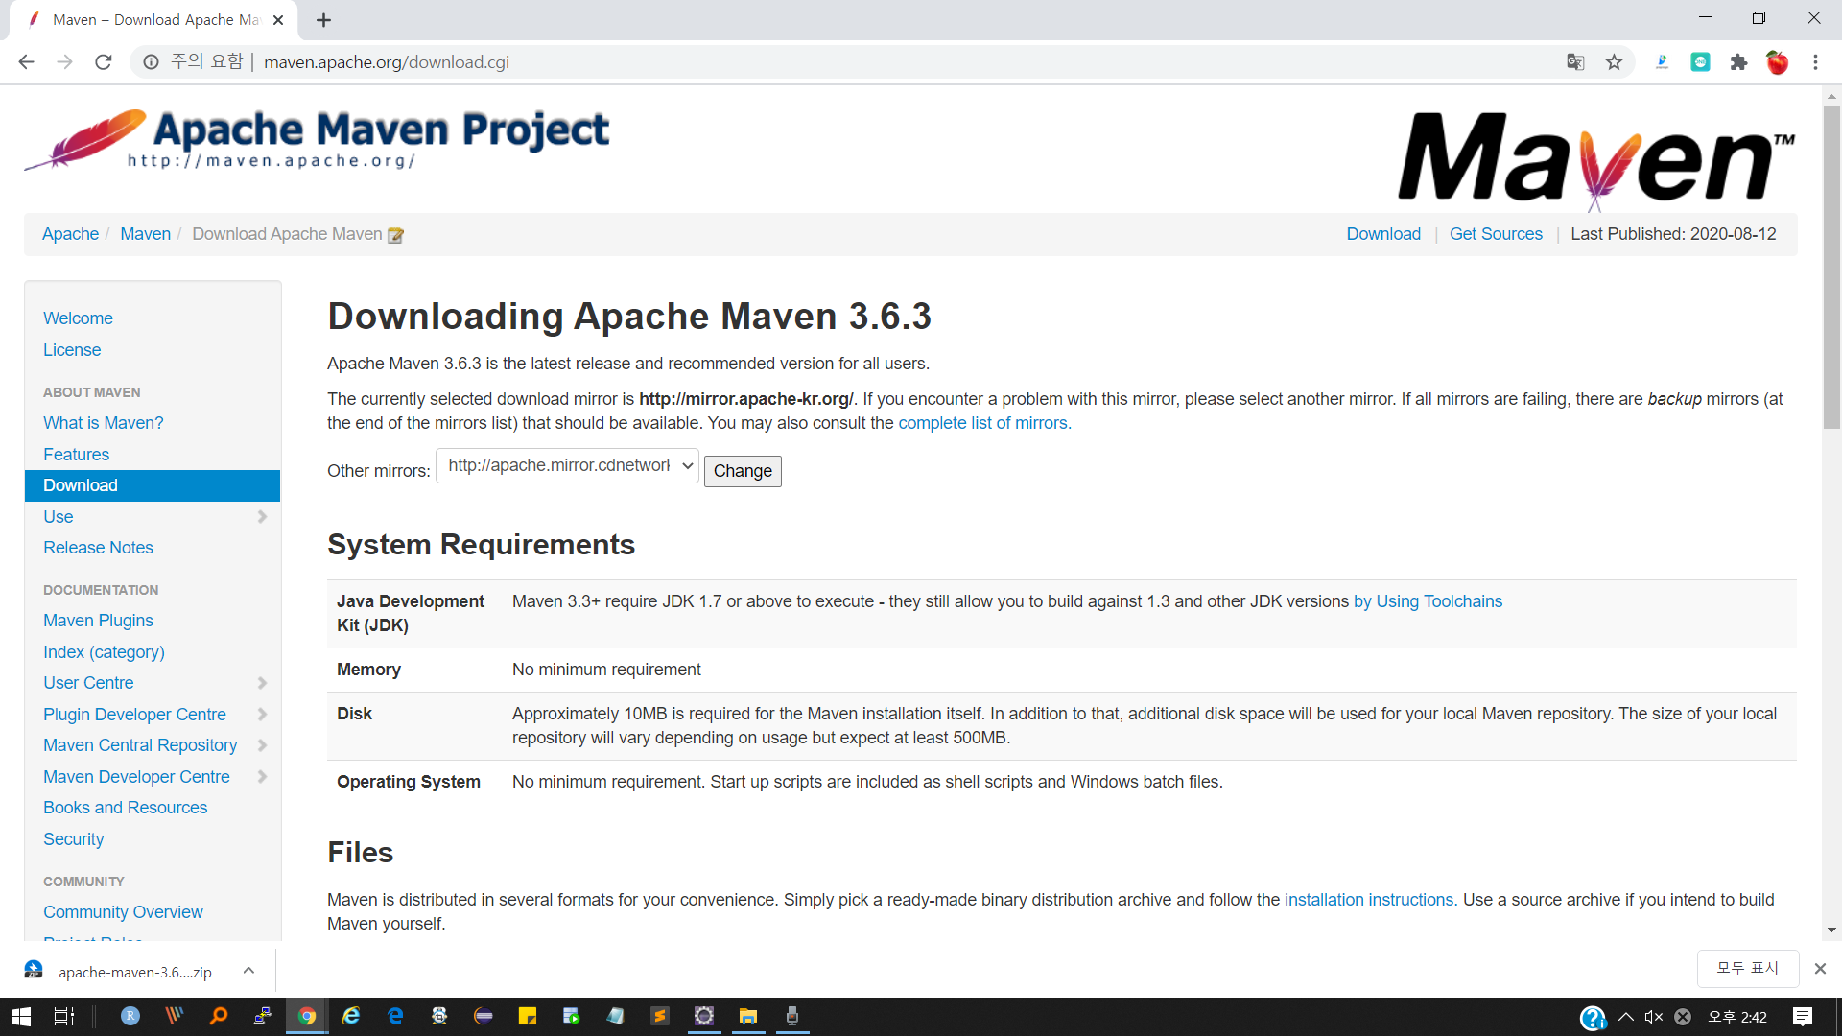Click the Download link in top bar
This screenshot has height=1036, width=1842.
1383,234
